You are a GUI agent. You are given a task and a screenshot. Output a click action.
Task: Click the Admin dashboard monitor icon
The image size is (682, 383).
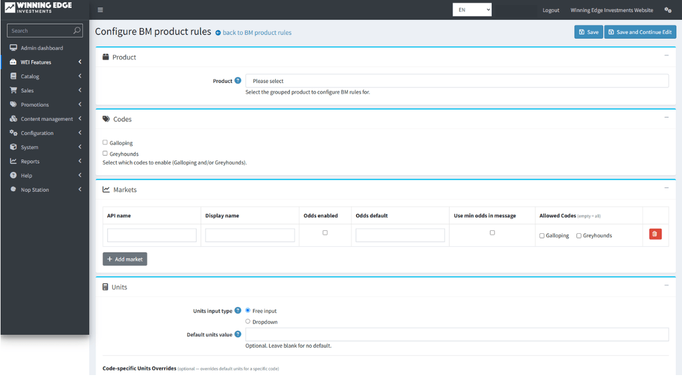pos(14,48)
